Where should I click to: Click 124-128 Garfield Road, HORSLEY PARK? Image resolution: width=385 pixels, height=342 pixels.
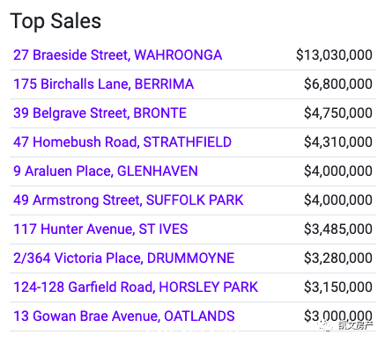point(136,287)
